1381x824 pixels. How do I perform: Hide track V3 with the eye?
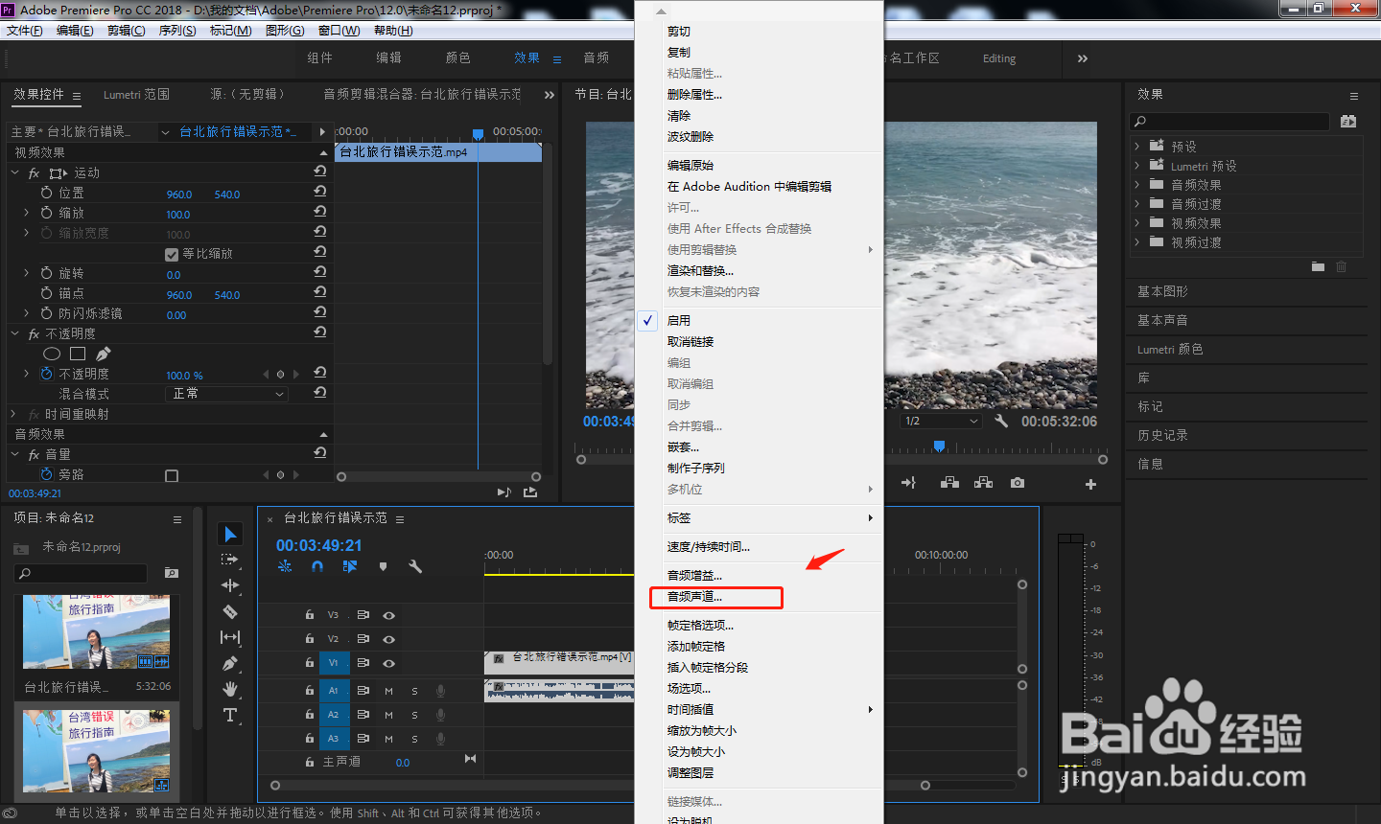388,615
